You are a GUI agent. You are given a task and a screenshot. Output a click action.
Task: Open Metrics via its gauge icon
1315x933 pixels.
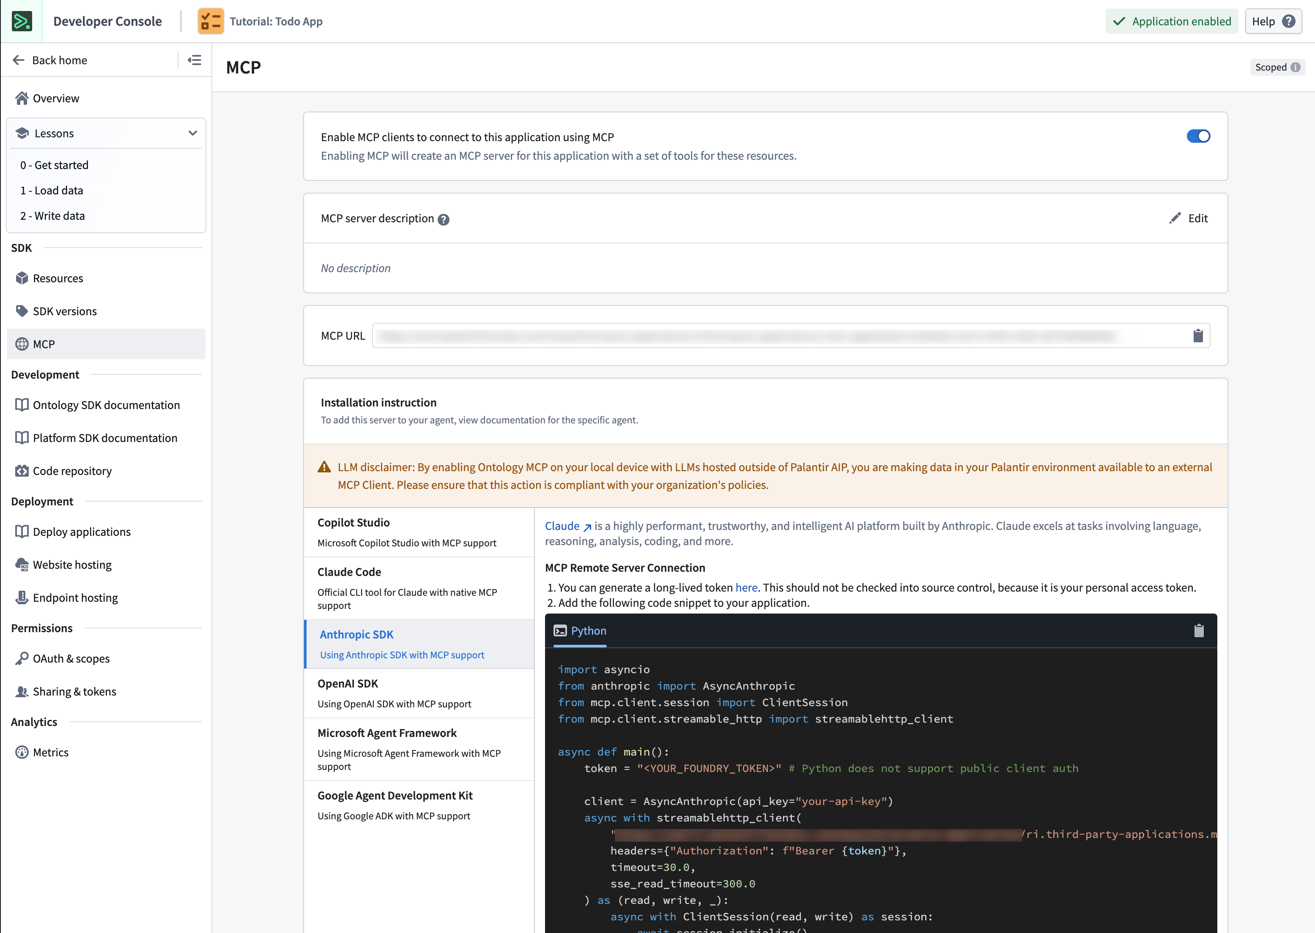coord(22,752)
